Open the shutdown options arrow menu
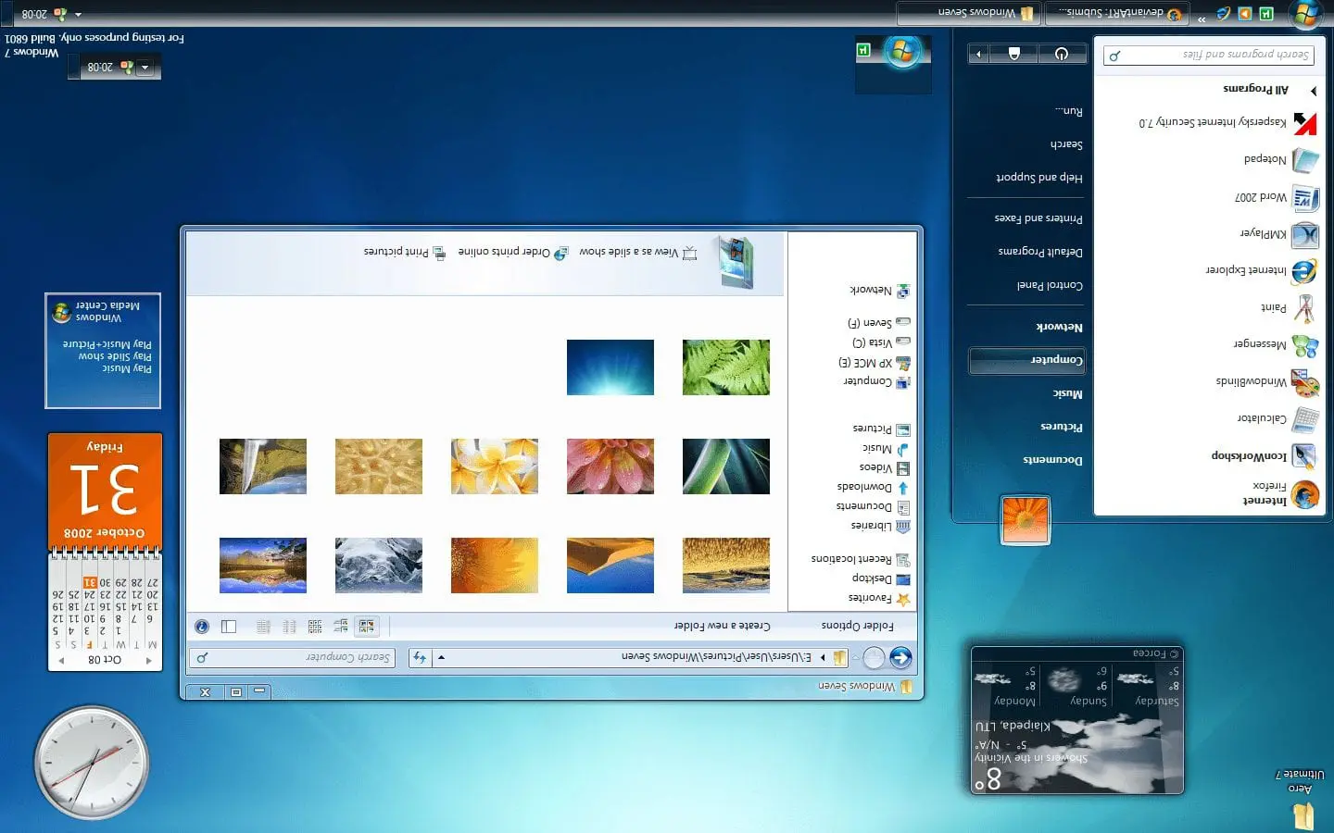Viewport: 1334px width, 833px height. click(978, 54)
